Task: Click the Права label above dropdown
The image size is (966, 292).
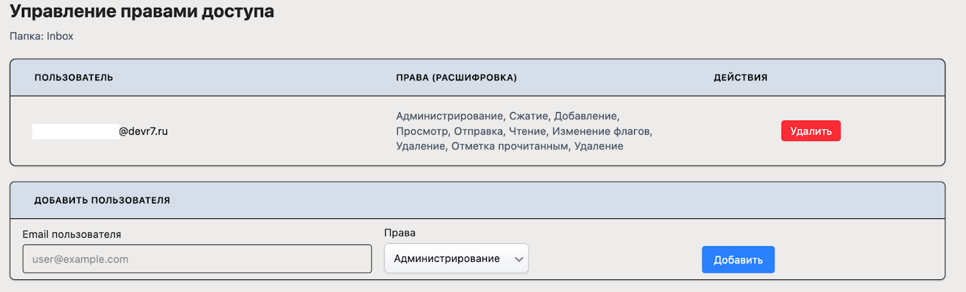Action: [400, 233]
